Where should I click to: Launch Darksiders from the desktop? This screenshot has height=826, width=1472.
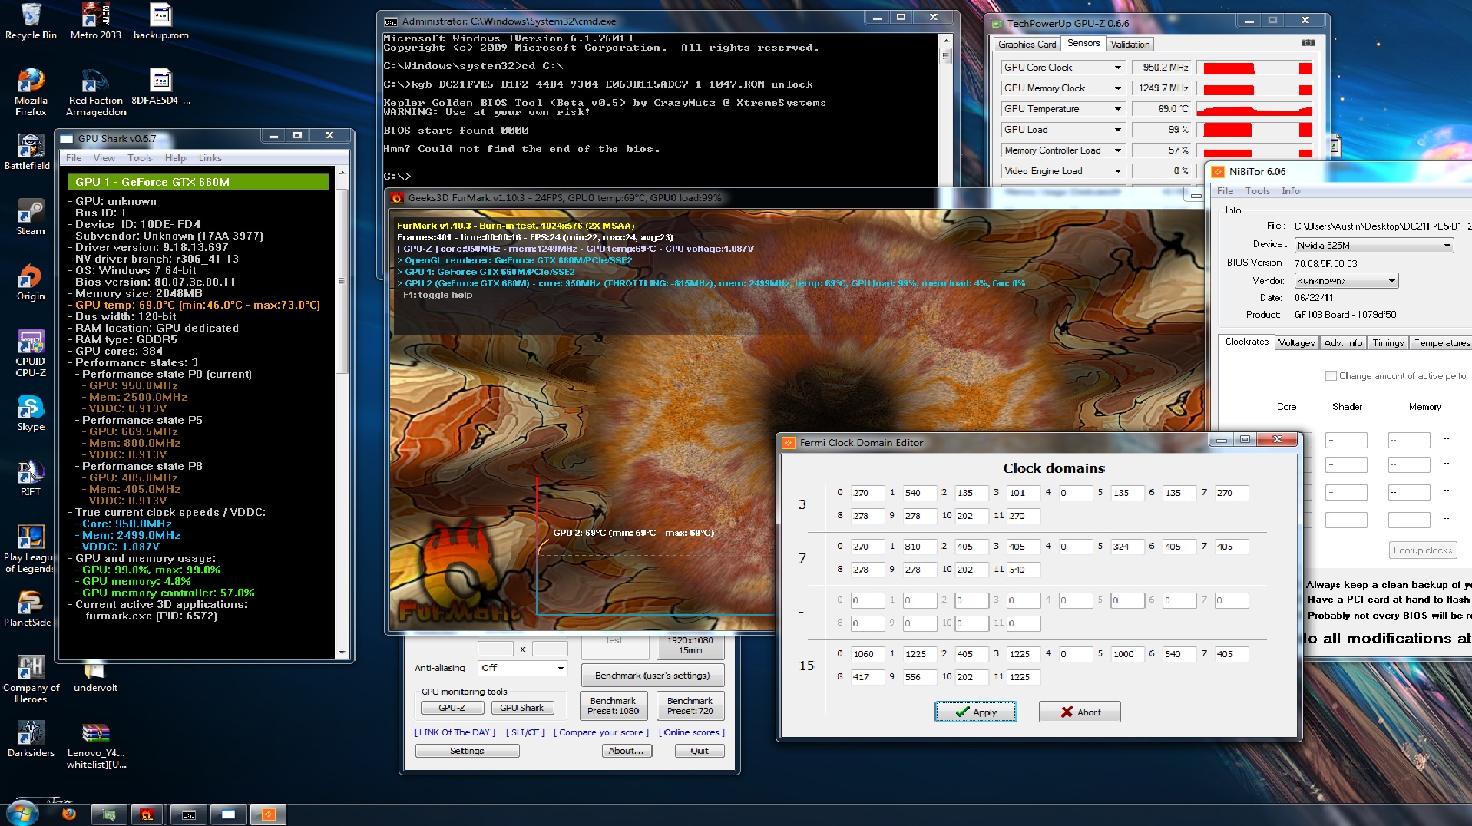31,739
